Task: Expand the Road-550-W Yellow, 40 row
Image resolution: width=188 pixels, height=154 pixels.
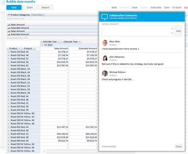Action: [x=9, y=151]
